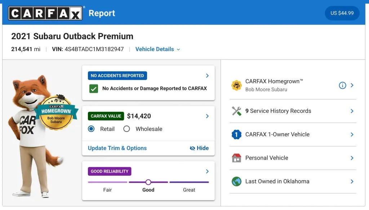
Task: Click the reliability slider handle
Action: click(x=148, y=182)
